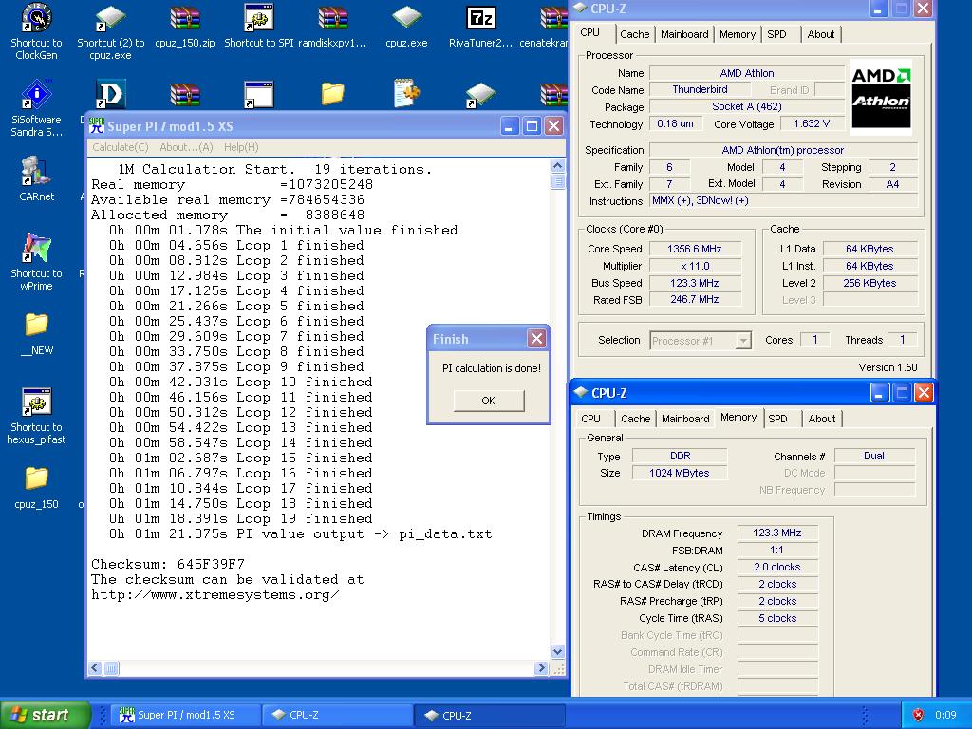Click OK in the Finish dialog
Screen dimensions: 972x729
pyautogui.click(x=489, y=401)
